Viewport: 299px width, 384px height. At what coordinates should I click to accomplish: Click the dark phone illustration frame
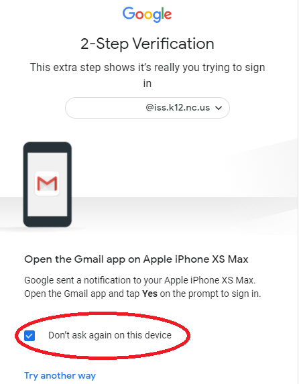point(48,184)
